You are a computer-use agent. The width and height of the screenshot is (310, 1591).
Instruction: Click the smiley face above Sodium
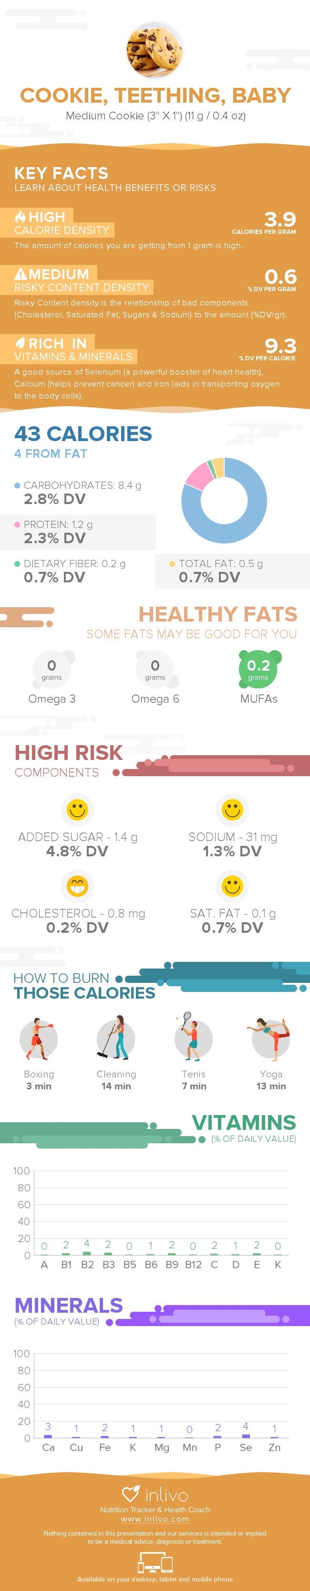pyautogui.click(x=232, y=809)
